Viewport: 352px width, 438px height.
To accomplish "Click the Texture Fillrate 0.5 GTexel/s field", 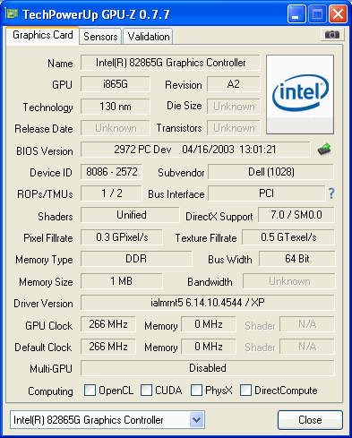I will tap(288, 237).
